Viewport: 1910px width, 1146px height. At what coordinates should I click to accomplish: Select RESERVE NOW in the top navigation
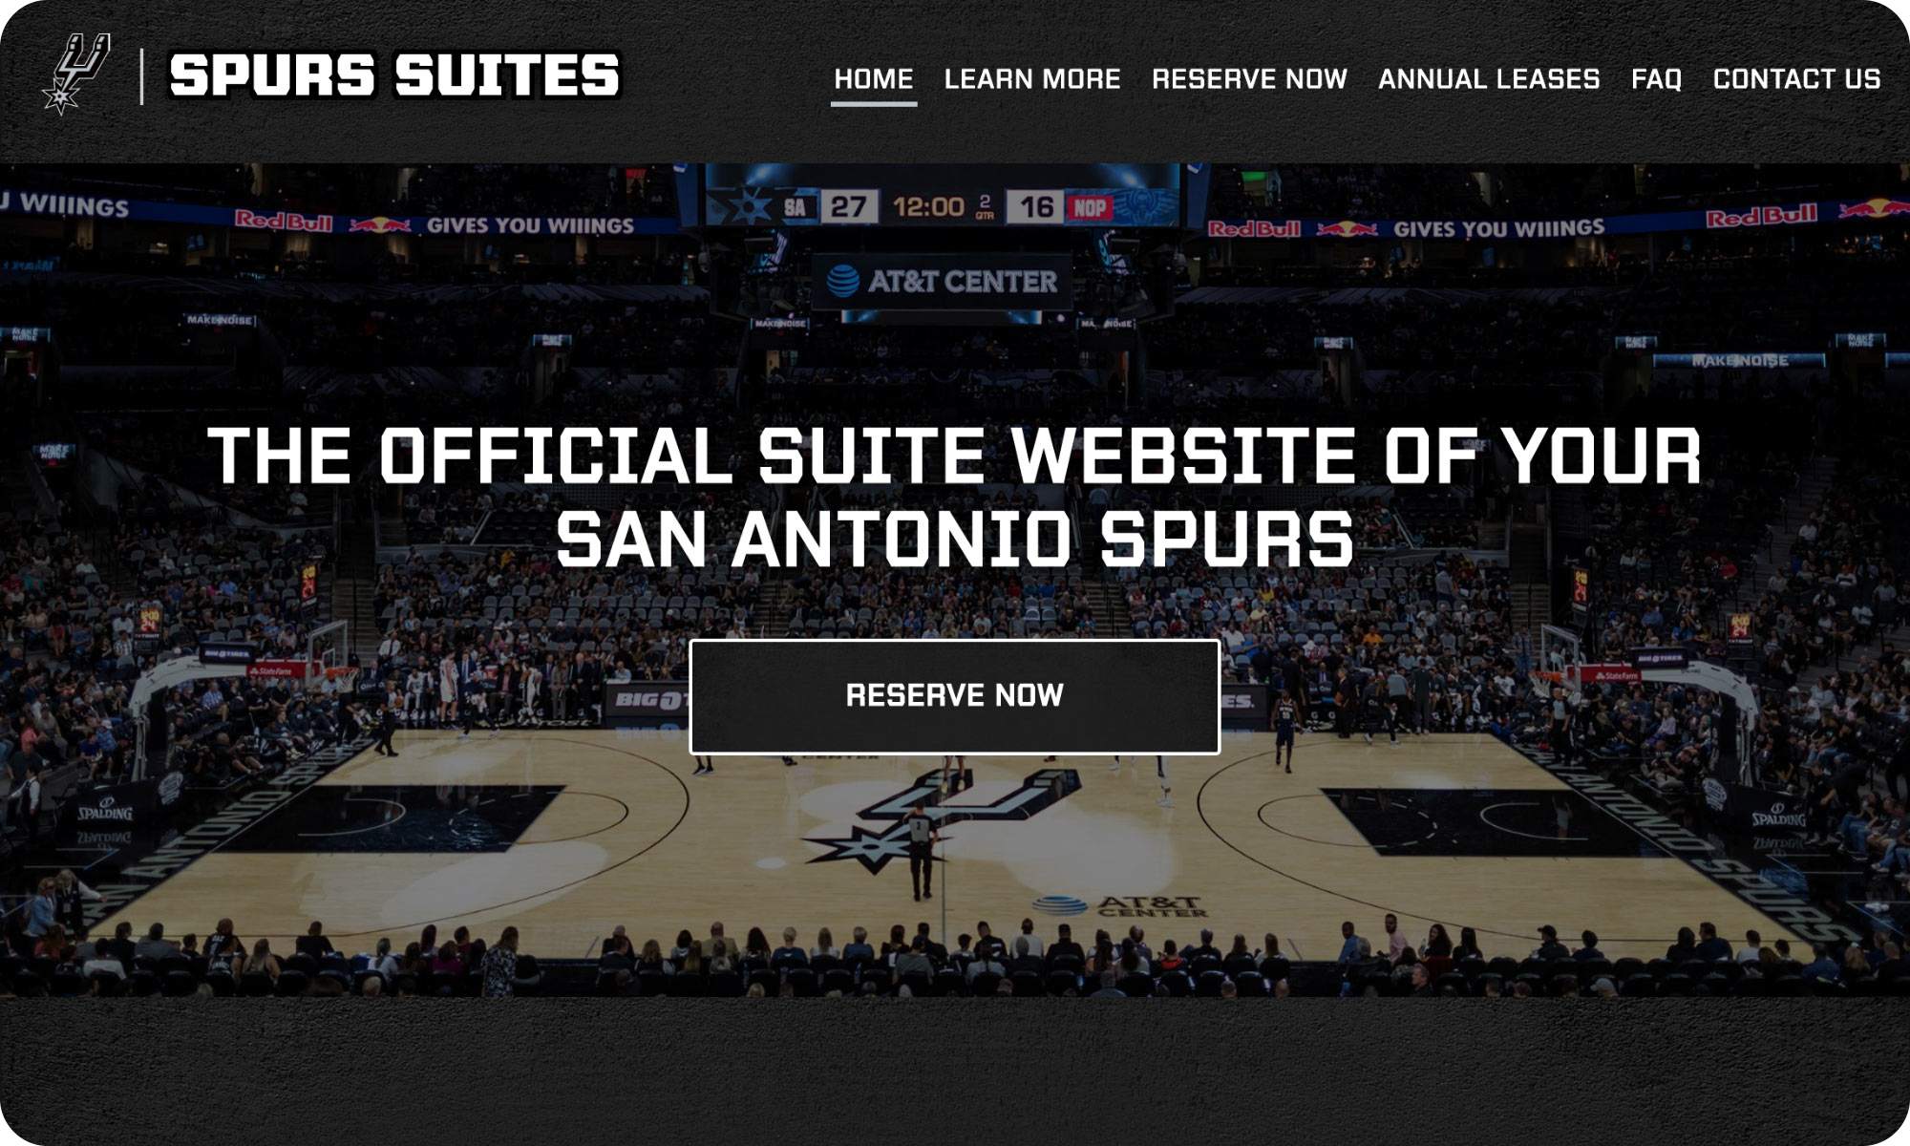1249,79
